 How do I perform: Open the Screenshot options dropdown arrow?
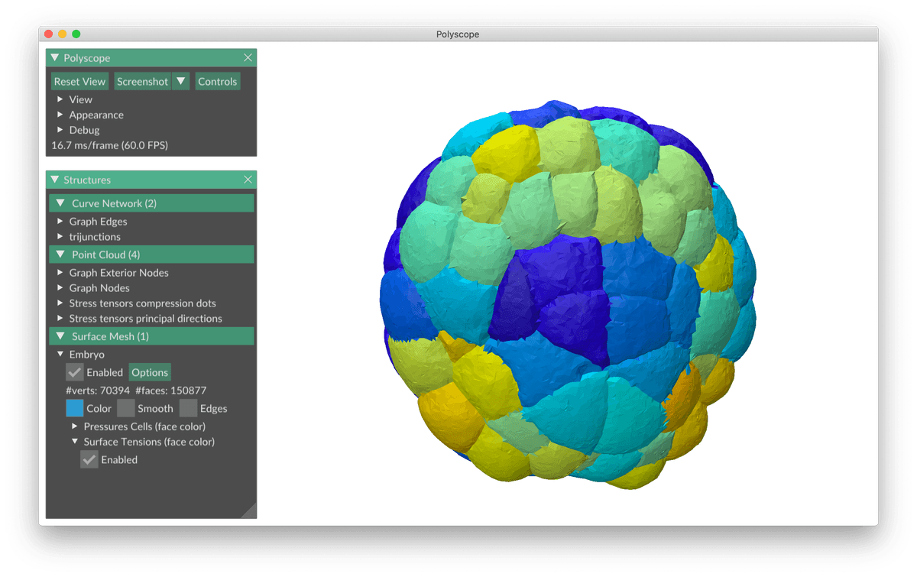[180, 82]
